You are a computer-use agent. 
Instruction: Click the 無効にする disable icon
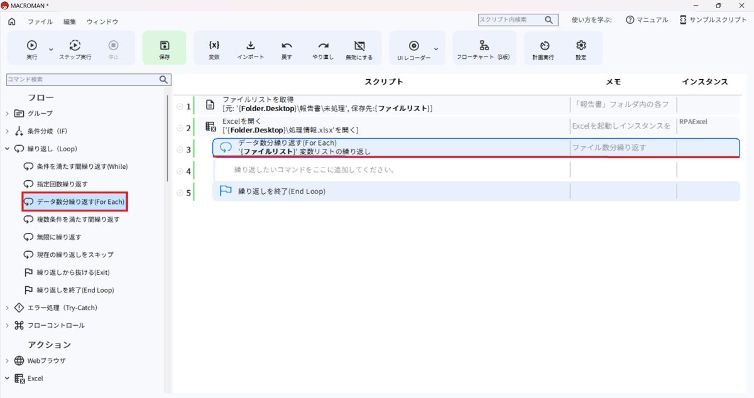click(359, 45)
